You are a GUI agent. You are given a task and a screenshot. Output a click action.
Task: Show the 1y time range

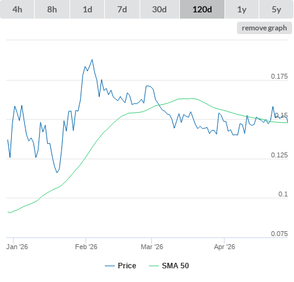point(242,9)
